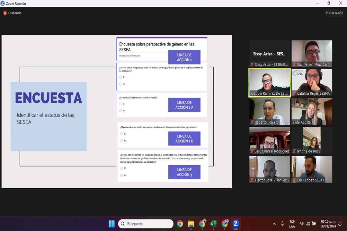The height and width of the screenshot is (231, 347).
Task: Click the LINEA DE ACCIÓN 3 label
Action: click(x=184, y=172)
